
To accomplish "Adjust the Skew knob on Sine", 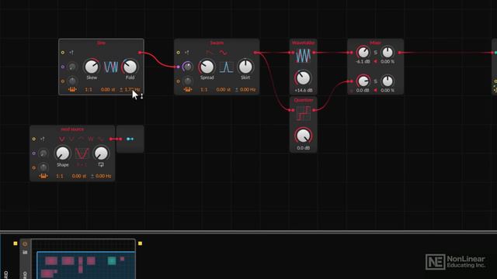I will (92, 67).
